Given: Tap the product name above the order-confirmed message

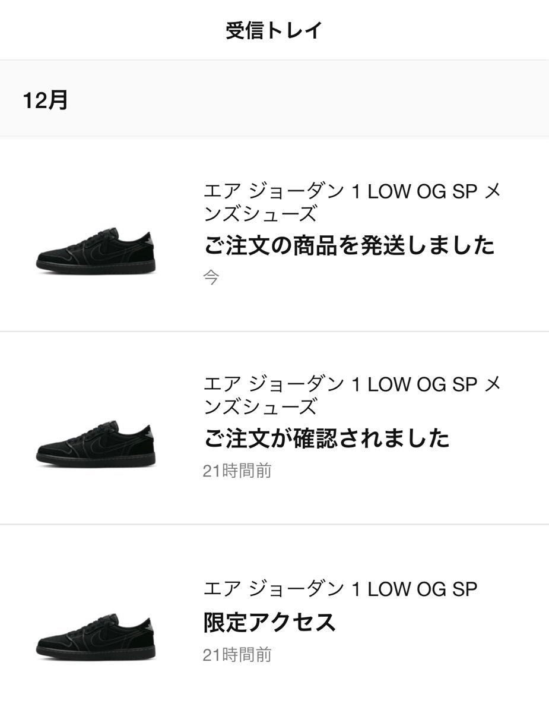Looking at the screenshot, I should 353,395.
